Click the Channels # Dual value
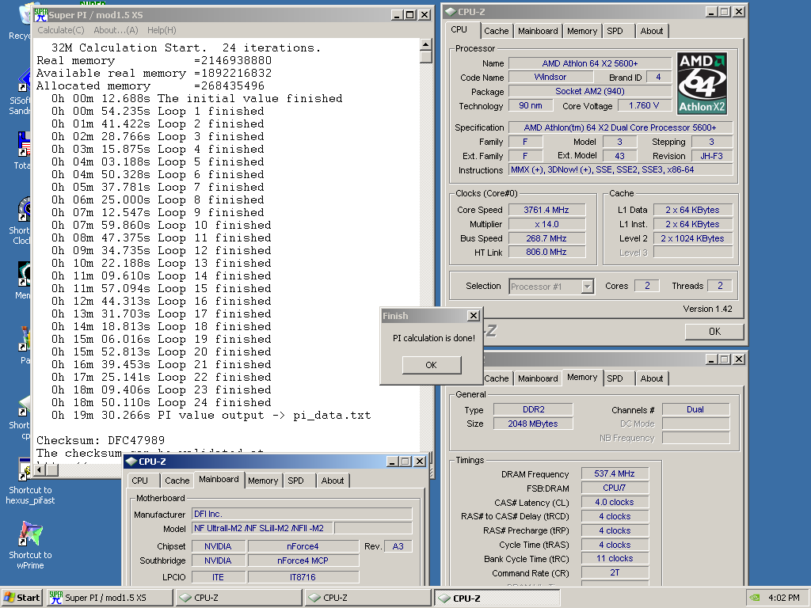Image resolution: width=811 pixels, height=608 pixels. [695, 409]
